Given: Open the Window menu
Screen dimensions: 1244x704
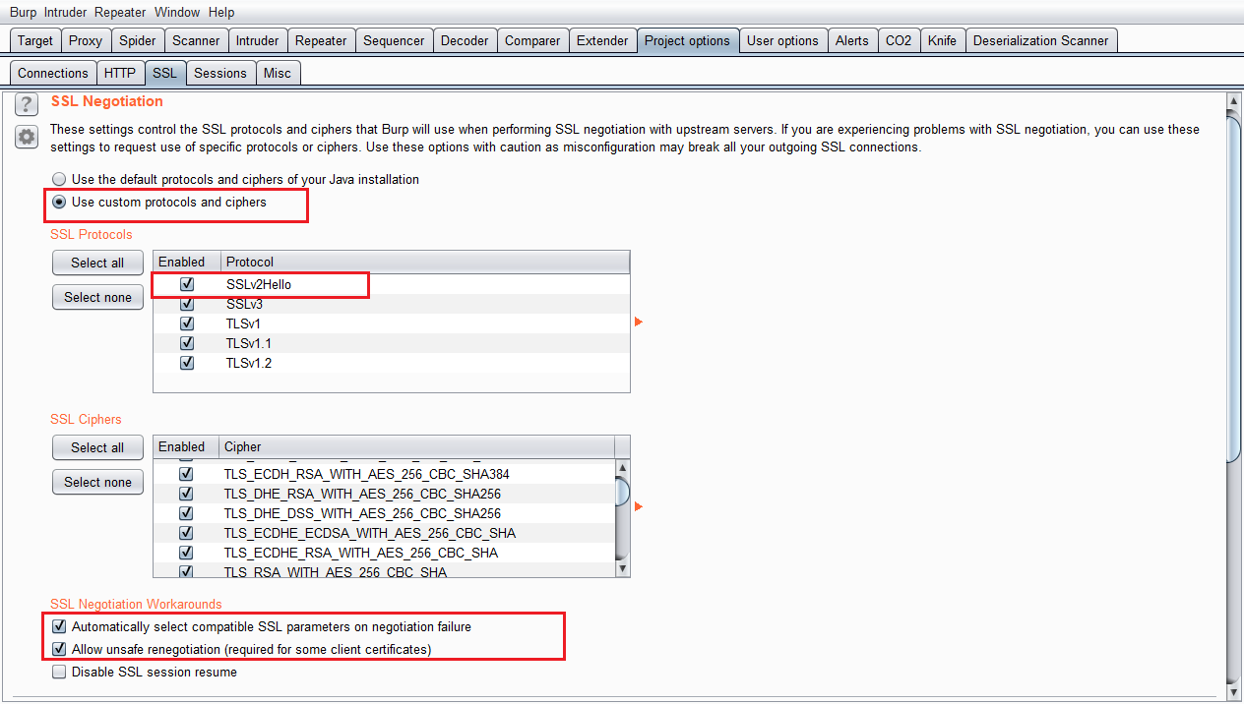Looking at the screenshot, I should (x=177, y=13).
